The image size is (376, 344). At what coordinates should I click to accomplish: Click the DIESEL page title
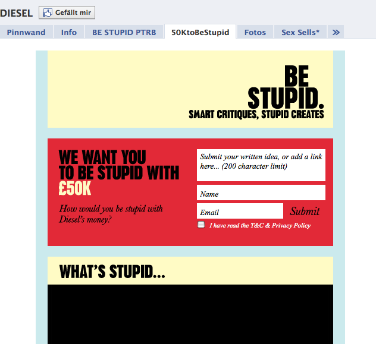point(16,12)
